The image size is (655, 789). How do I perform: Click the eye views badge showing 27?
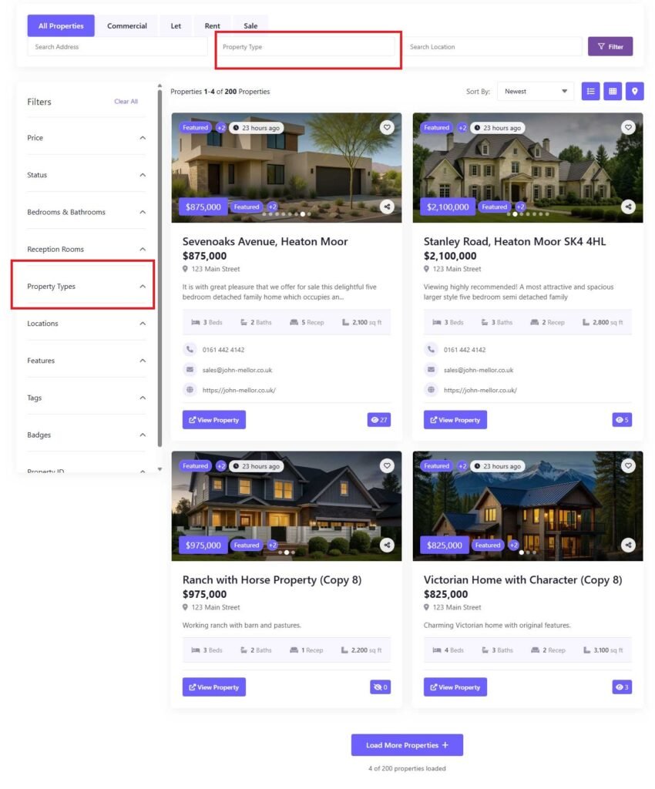(x=379, y=420)
